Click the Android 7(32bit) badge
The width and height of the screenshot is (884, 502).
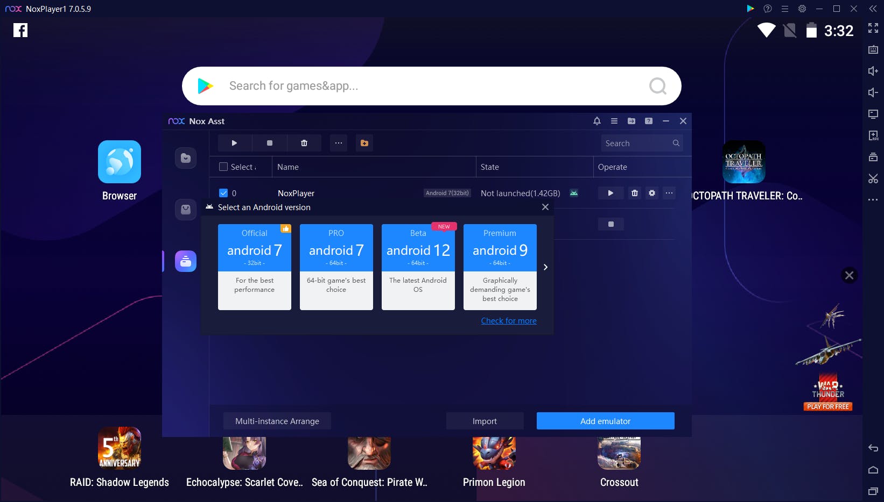tap(447, 193)
